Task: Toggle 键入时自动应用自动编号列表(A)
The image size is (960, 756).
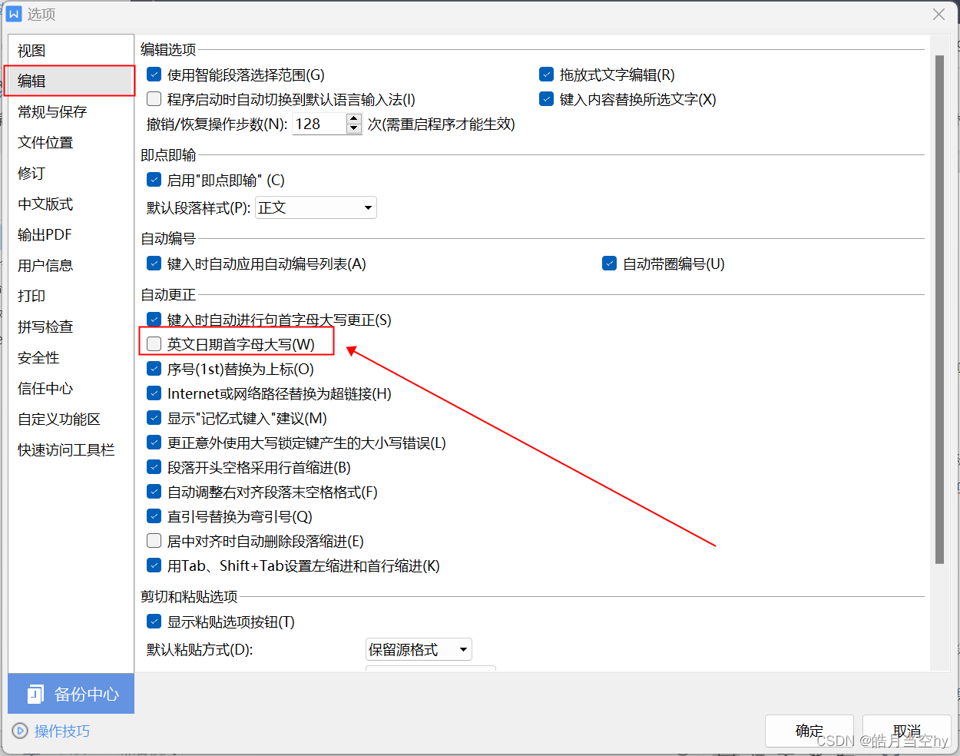Action: coord(154,264)
